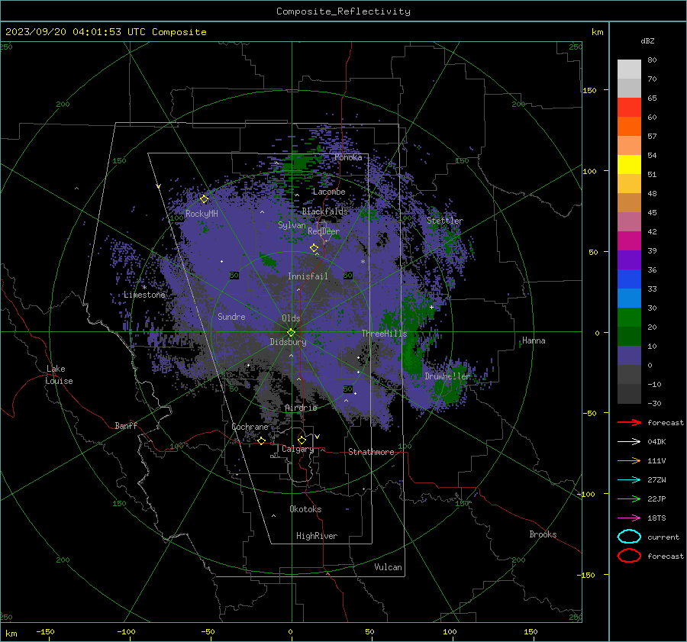
Task: Click the yellow diamond marker at Olds radar center
Action: click(292, 332)
